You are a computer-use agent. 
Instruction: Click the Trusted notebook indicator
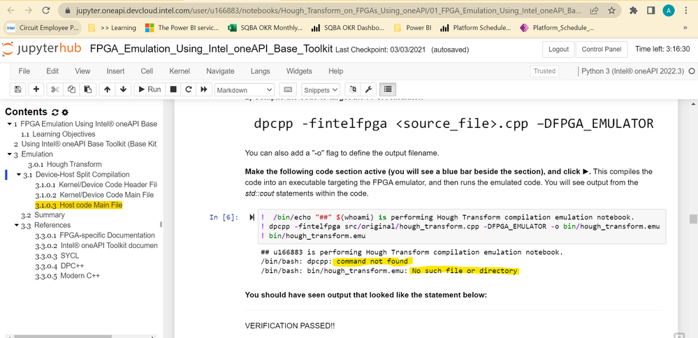click(544, 71)
